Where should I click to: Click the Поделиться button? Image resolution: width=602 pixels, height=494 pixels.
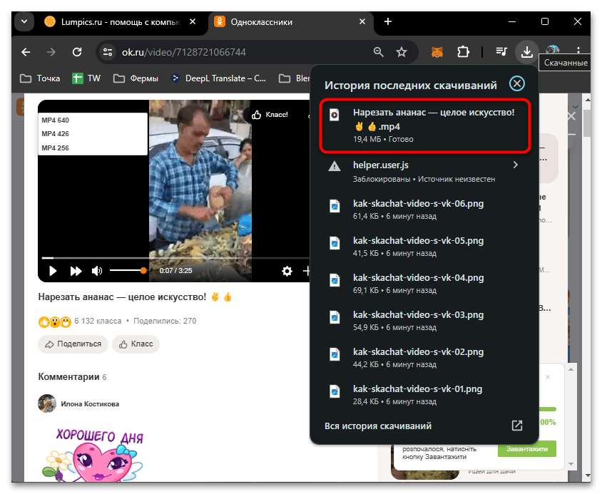(x=73, y=344)
